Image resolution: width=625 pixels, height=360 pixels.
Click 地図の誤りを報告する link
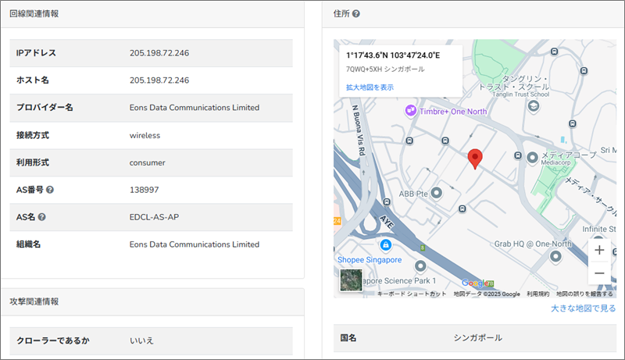584,294
